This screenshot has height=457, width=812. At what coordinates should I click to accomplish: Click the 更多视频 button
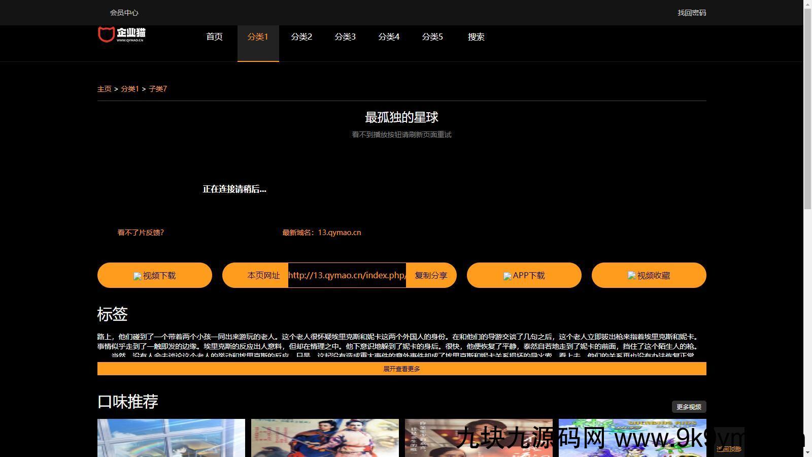(688, 406)
